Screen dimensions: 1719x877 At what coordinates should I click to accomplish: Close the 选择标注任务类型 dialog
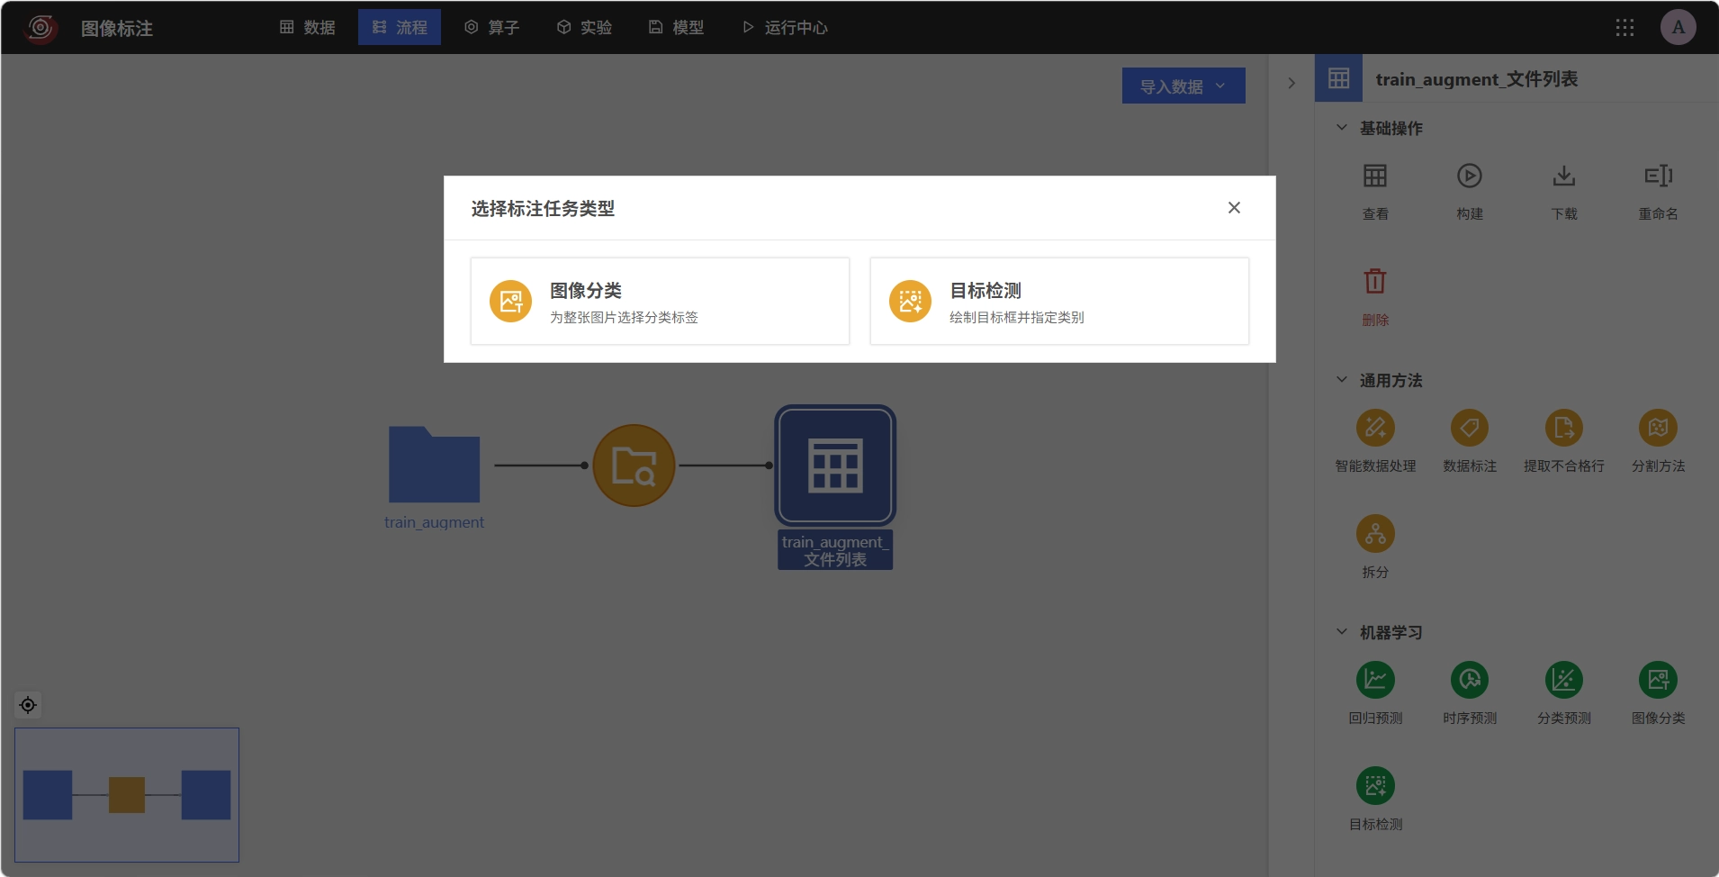pyautogui.click(x=1234, y=208)
